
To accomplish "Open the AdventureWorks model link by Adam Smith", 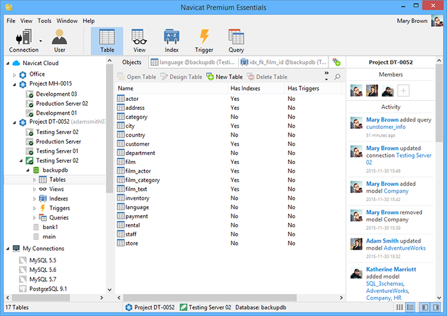I will pos(404,248).
